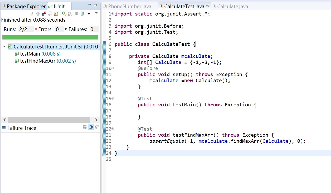
Task: Click 'findMaxArr' call in code
Action: (245, 141)
